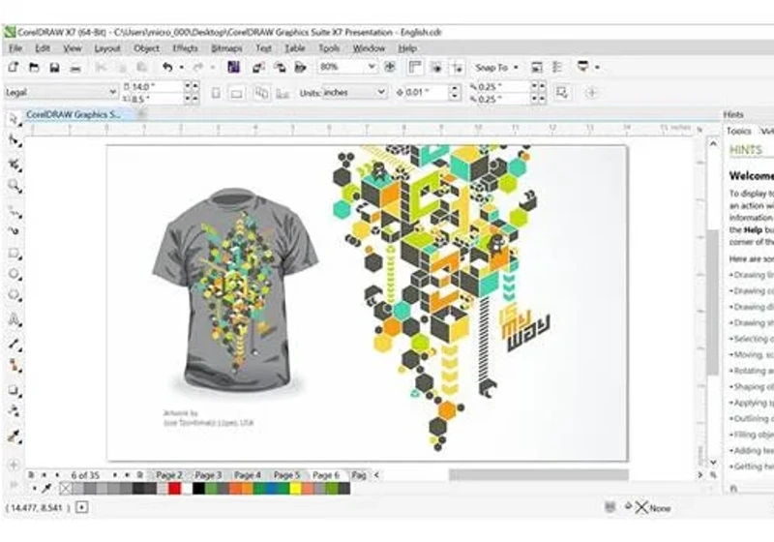Create a new document with New icon
The height and width of the screenshot is (542, 774).
14,67
